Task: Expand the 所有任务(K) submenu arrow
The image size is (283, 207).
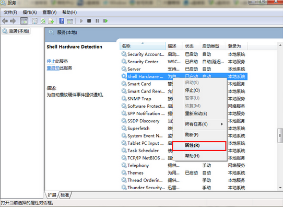Action: coord(222,124)
